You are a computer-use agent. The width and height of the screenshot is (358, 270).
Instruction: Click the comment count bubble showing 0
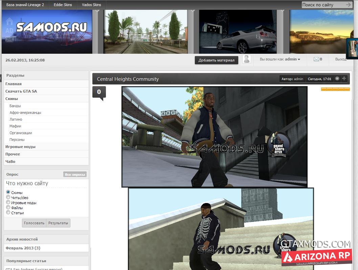point(99,92)
